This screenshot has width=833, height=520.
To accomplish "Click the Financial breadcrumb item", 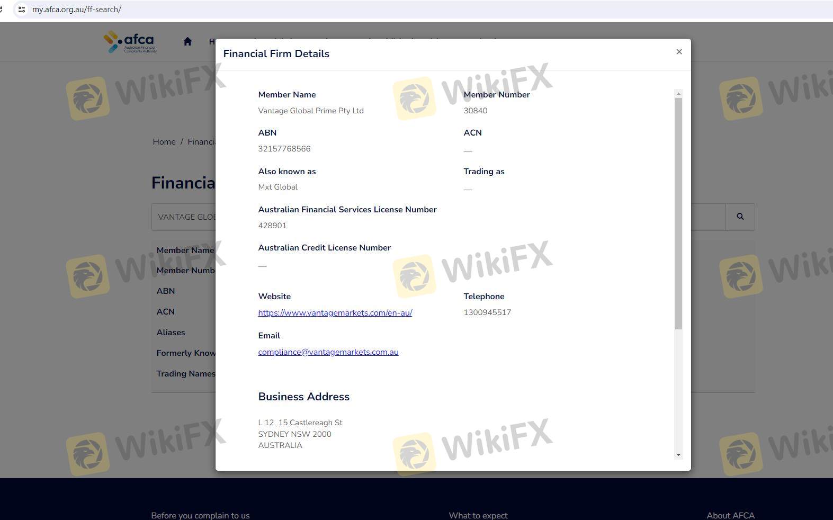I will coord(201,142).
